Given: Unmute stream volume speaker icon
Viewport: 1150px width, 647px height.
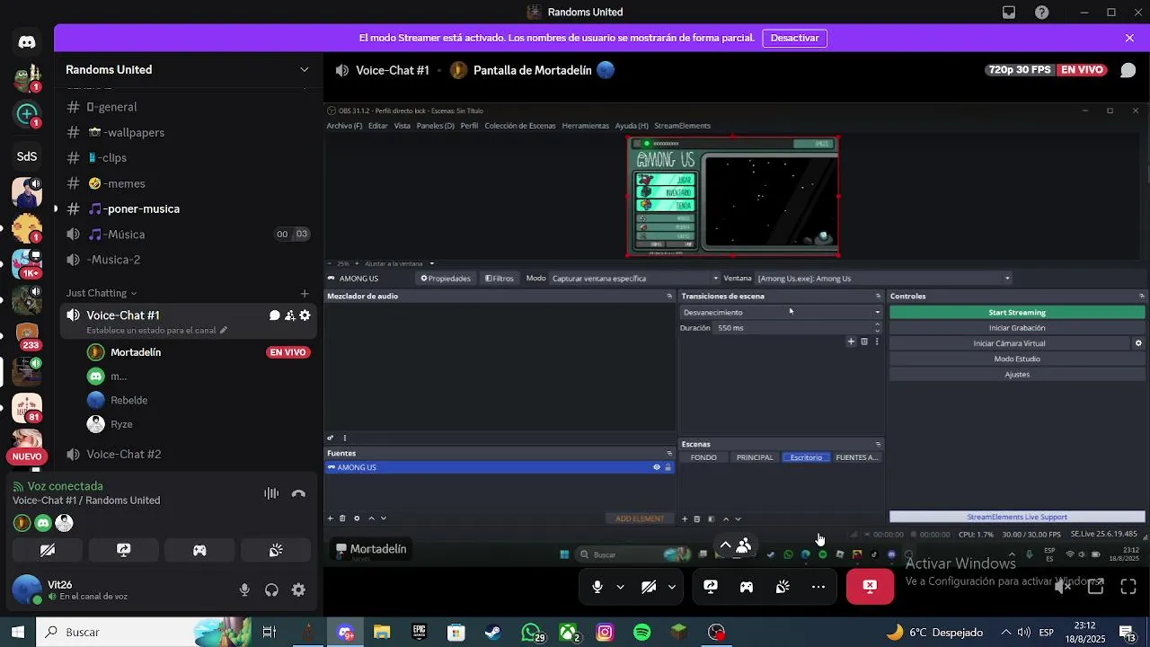Looking at the screenshot, I should click(x=1062, y=587).
